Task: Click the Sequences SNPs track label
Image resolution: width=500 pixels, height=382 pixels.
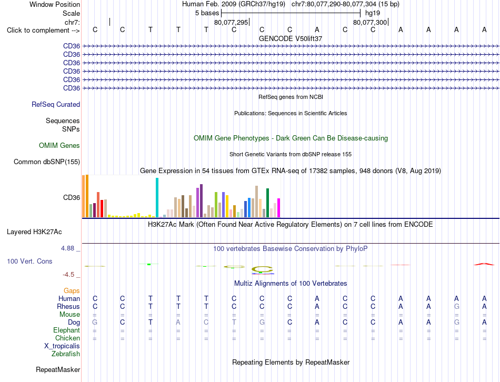Action: click(x=63, y=125)
